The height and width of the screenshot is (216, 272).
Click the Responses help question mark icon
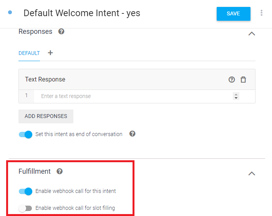[61, 32]
